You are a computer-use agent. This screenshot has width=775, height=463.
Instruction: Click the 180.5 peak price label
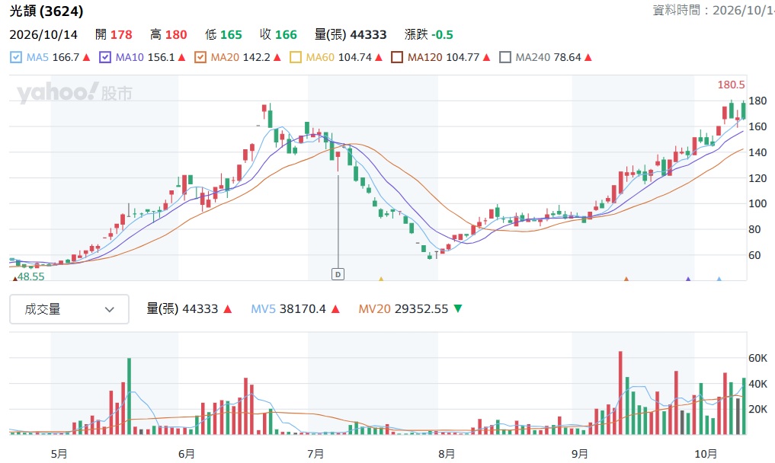tap(731, 85)
